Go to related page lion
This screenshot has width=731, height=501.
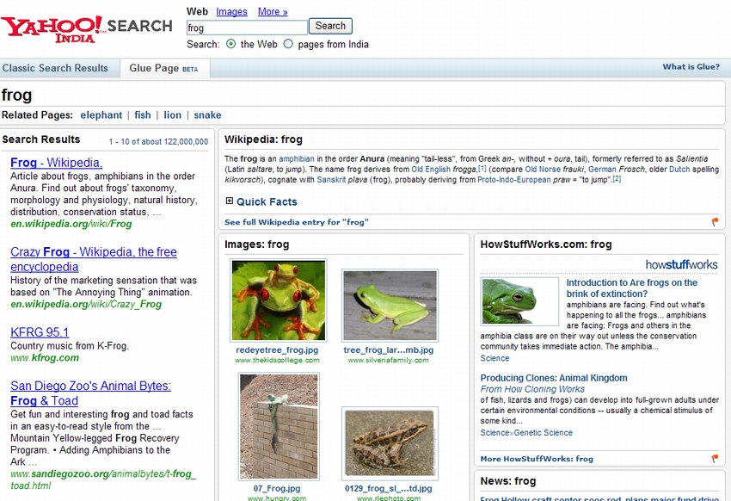pos(173,114)
